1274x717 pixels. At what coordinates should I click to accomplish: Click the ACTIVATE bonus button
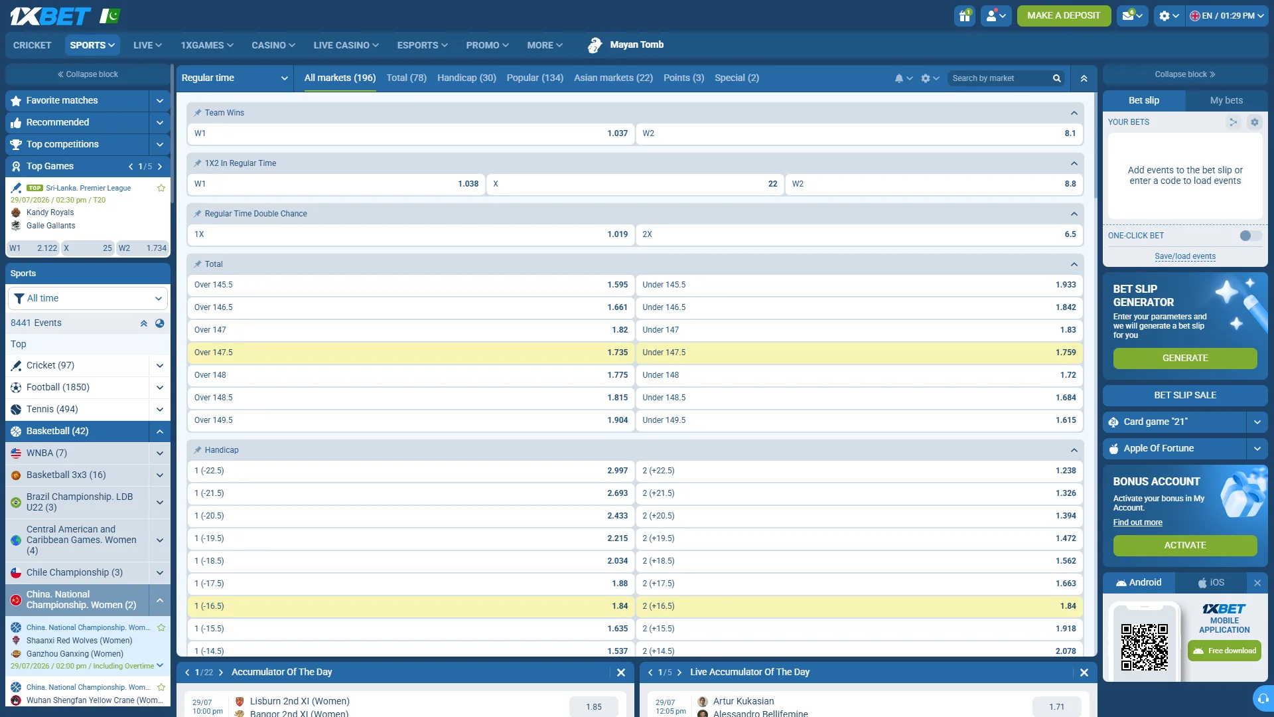coord(1184,546)
